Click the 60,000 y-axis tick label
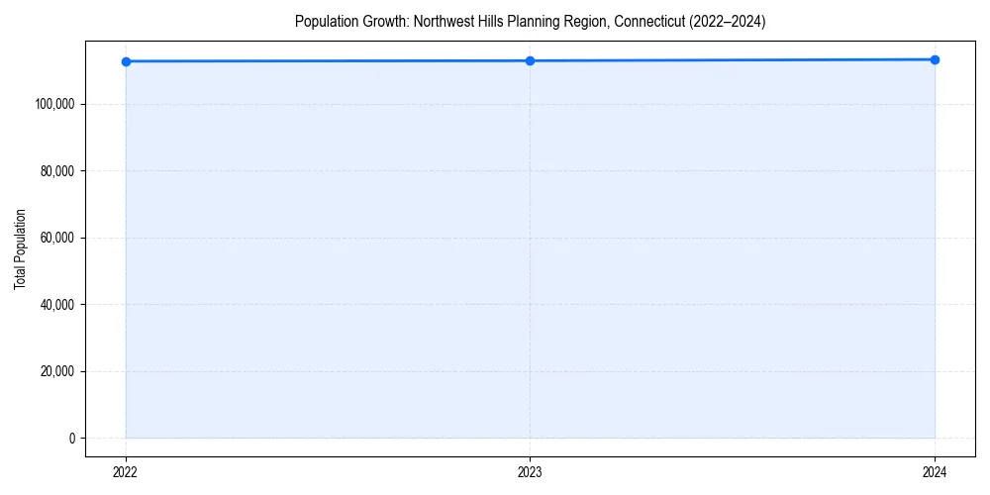Screen dimensions: 990x495 [59, 238]
